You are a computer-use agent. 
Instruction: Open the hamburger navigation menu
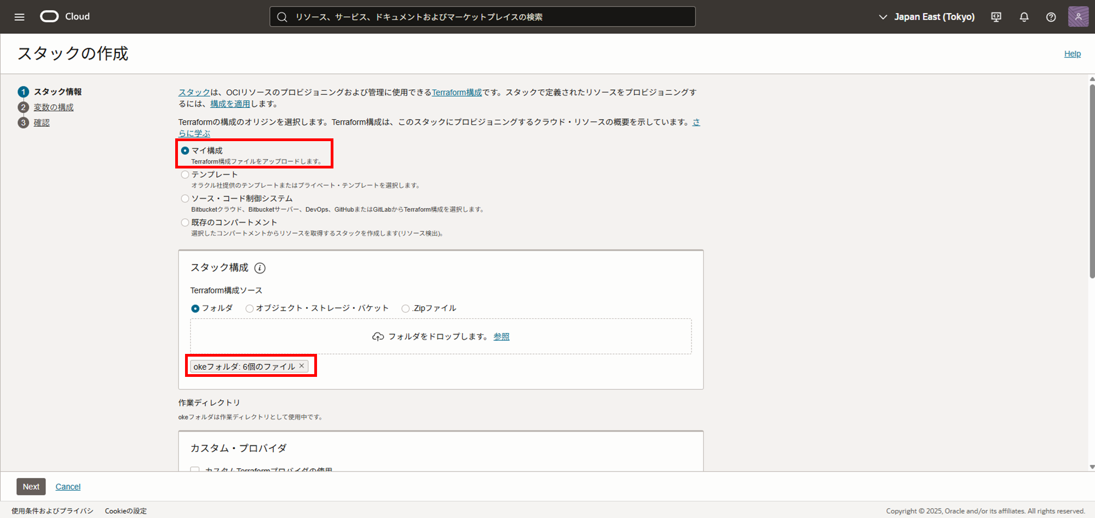20,17
